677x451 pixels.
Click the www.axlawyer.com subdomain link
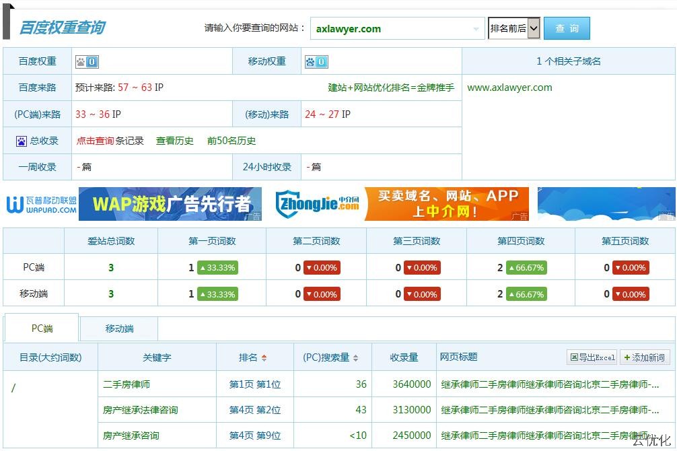click(x=509, y=88)
